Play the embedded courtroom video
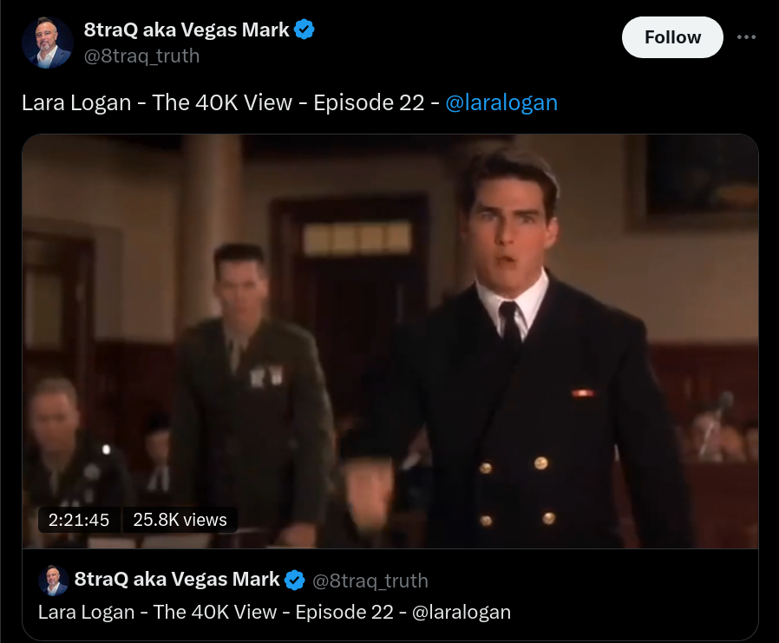This screenshot has width=779, height=643. 390,341
